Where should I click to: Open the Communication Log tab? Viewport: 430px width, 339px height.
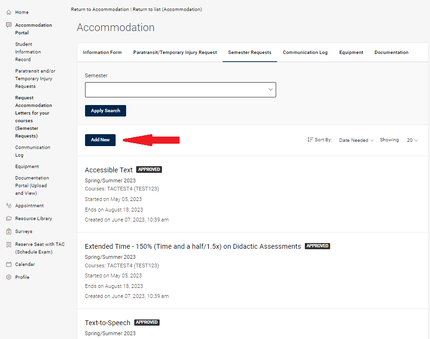click(x=305, y=53)
